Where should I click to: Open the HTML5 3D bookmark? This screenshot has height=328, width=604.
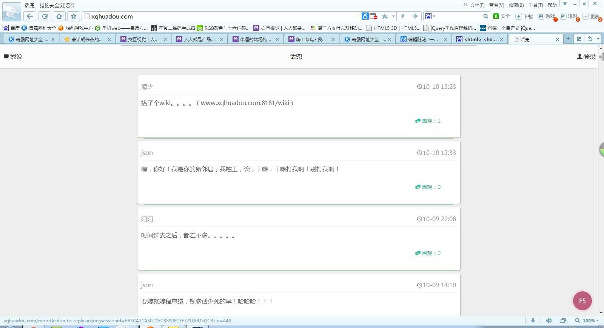[x=393, y=28]
